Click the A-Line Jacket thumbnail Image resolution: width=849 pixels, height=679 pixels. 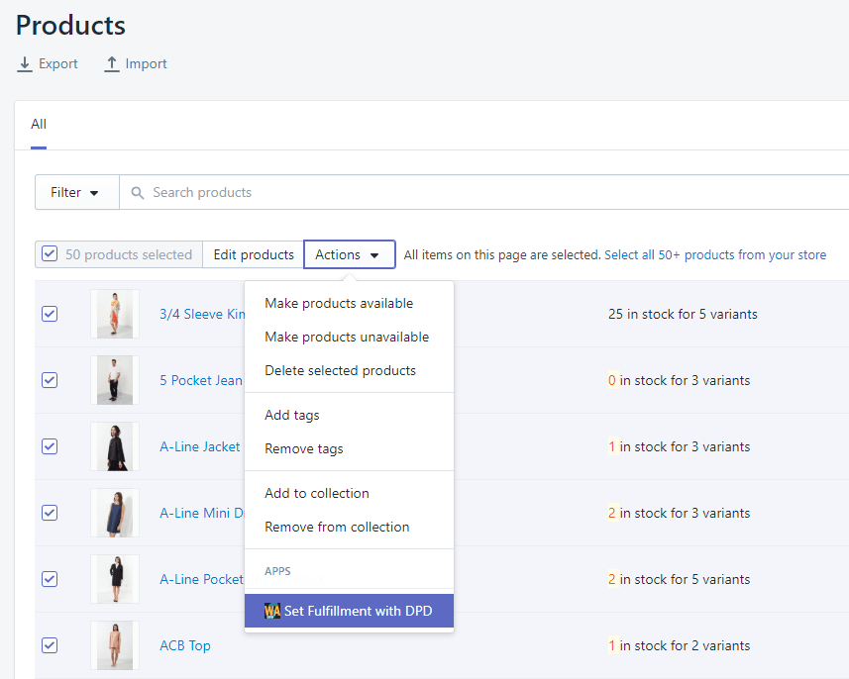point(115,446)
